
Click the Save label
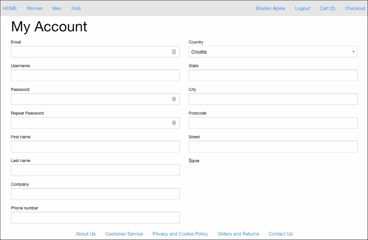[x=194, y=160]
